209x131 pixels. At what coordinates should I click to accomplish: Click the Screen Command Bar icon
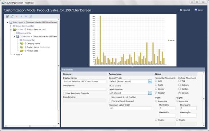pyautogui.click(x=14, y=26)
